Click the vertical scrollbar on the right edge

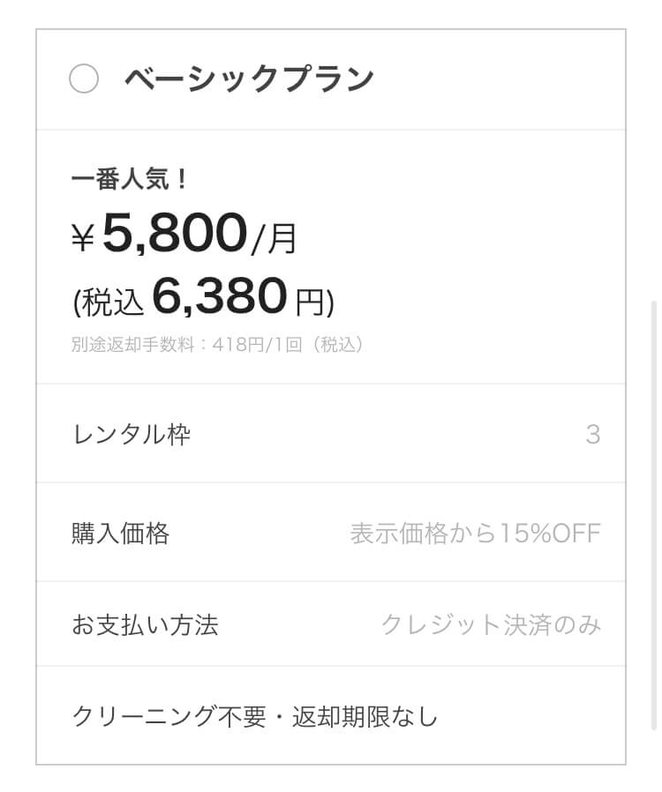(x=655, y=515)
